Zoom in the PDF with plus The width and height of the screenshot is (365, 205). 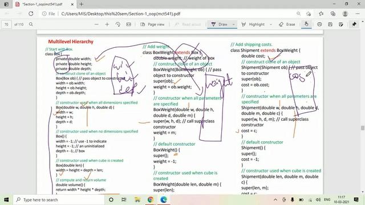[x=107, y=24]
